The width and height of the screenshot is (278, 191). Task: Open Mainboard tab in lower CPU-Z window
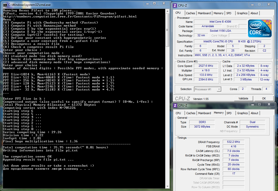[205, 113]
